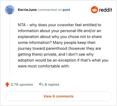Open the linked 'post' hyperlink
The height and width of the screenshot is (106, 117).
coord(66,10)
